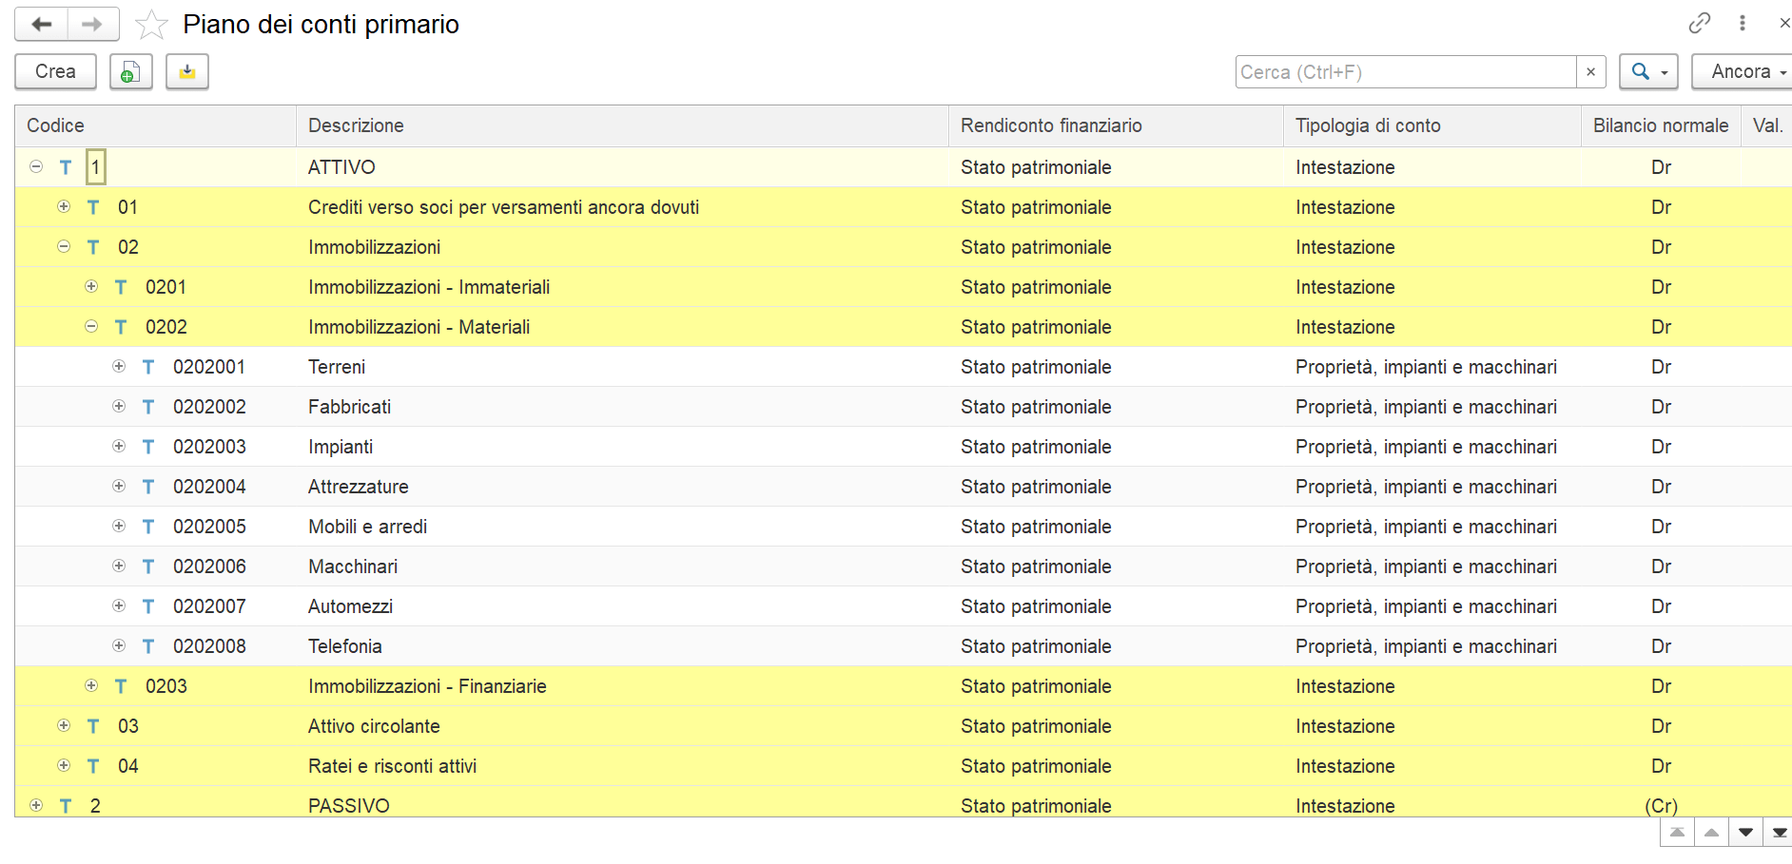Select 'Crediti verso soci per versamenti ancora dovuti'
1792x864 pixels.
tap(503, 207)
